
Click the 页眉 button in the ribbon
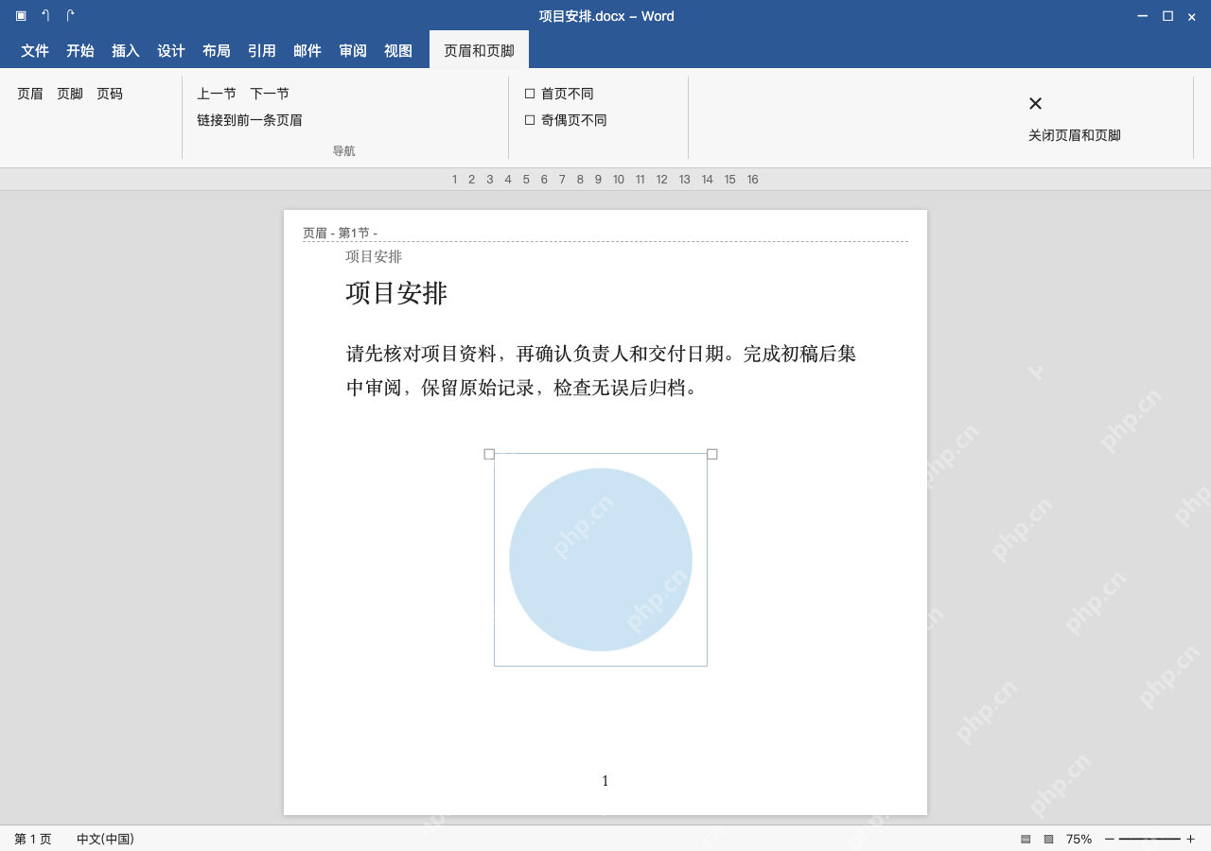coord(30,94)
